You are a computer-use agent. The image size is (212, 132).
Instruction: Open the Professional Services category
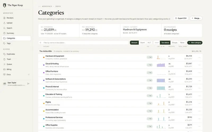(120, 119)
